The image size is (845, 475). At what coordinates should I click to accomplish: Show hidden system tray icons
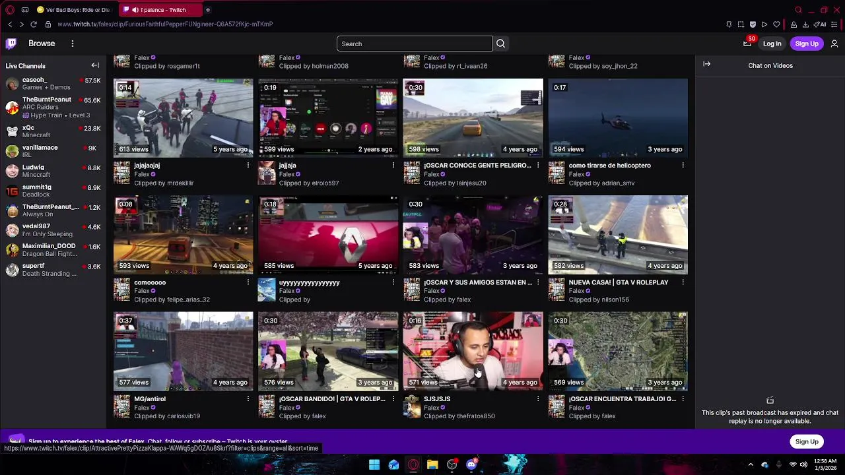pyautogui.click(x=751, y=464)
